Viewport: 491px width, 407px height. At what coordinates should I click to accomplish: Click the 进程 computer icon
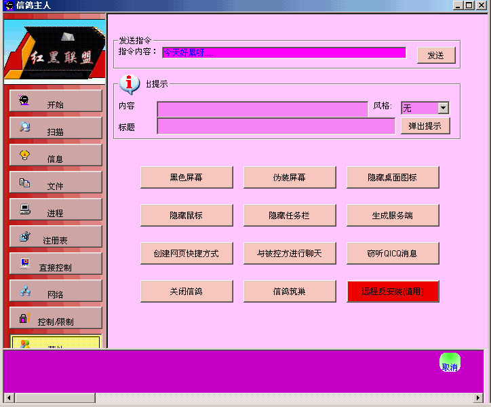tap(24, 209)
